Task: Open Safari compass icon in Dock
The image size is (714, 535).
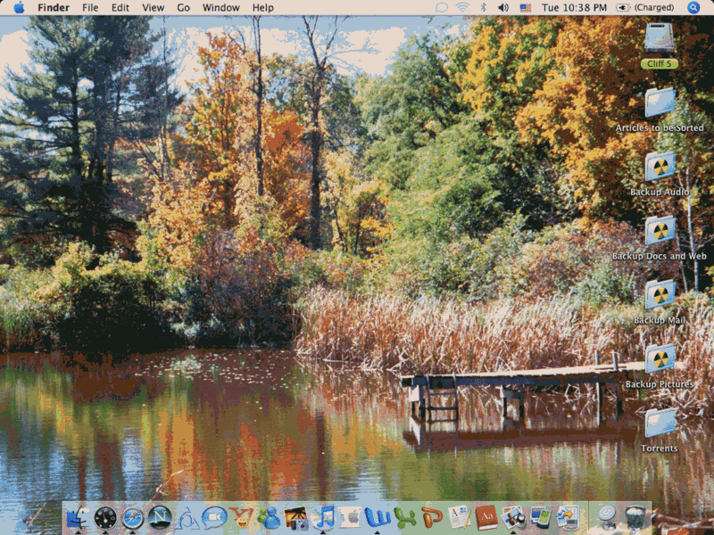Action: 132,517
